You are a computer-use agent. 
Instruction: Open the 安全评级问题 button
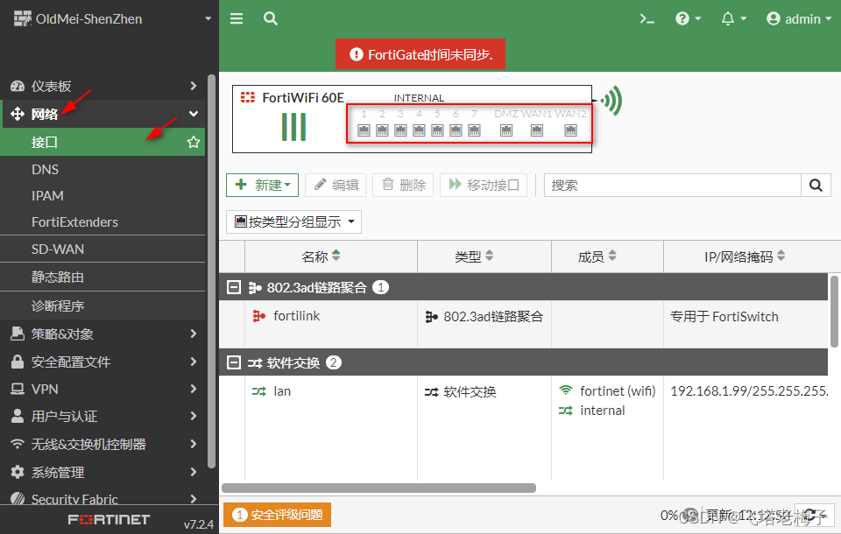278,515
